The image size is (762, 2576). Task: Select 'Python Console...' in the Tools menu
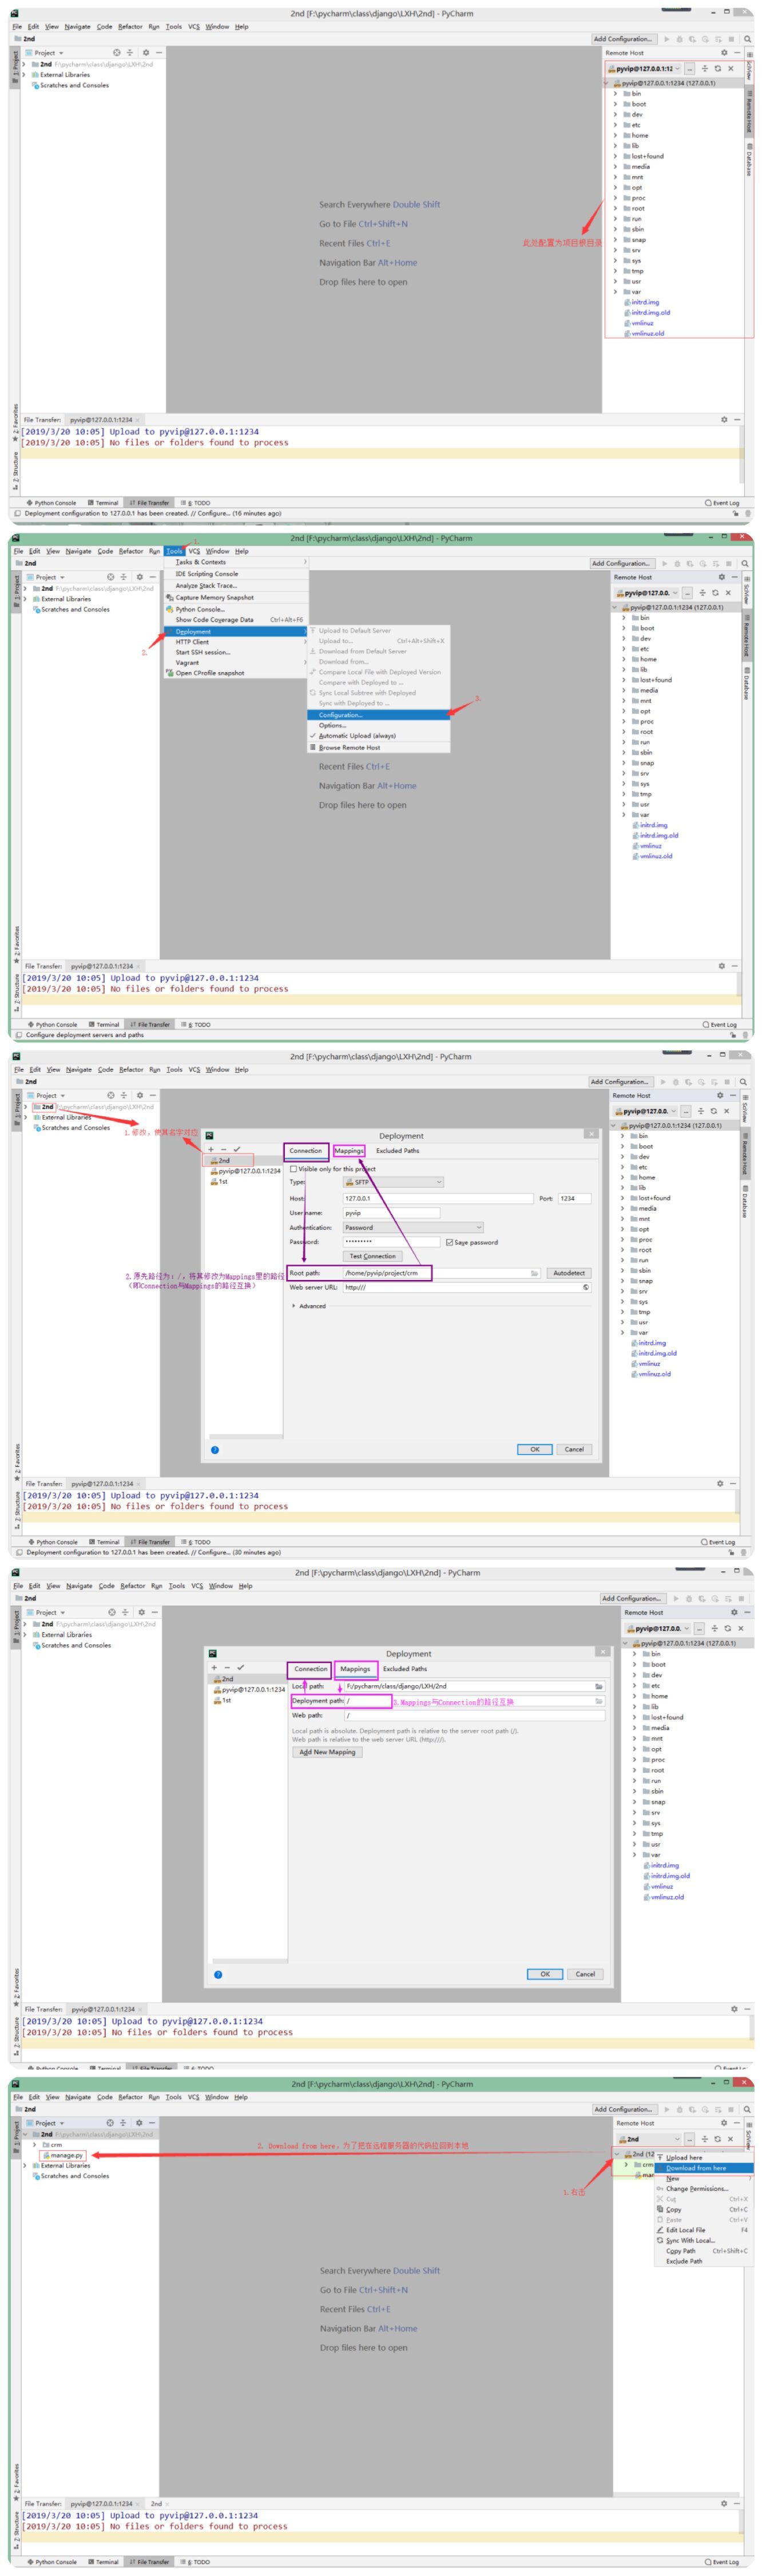click(236, 609)
